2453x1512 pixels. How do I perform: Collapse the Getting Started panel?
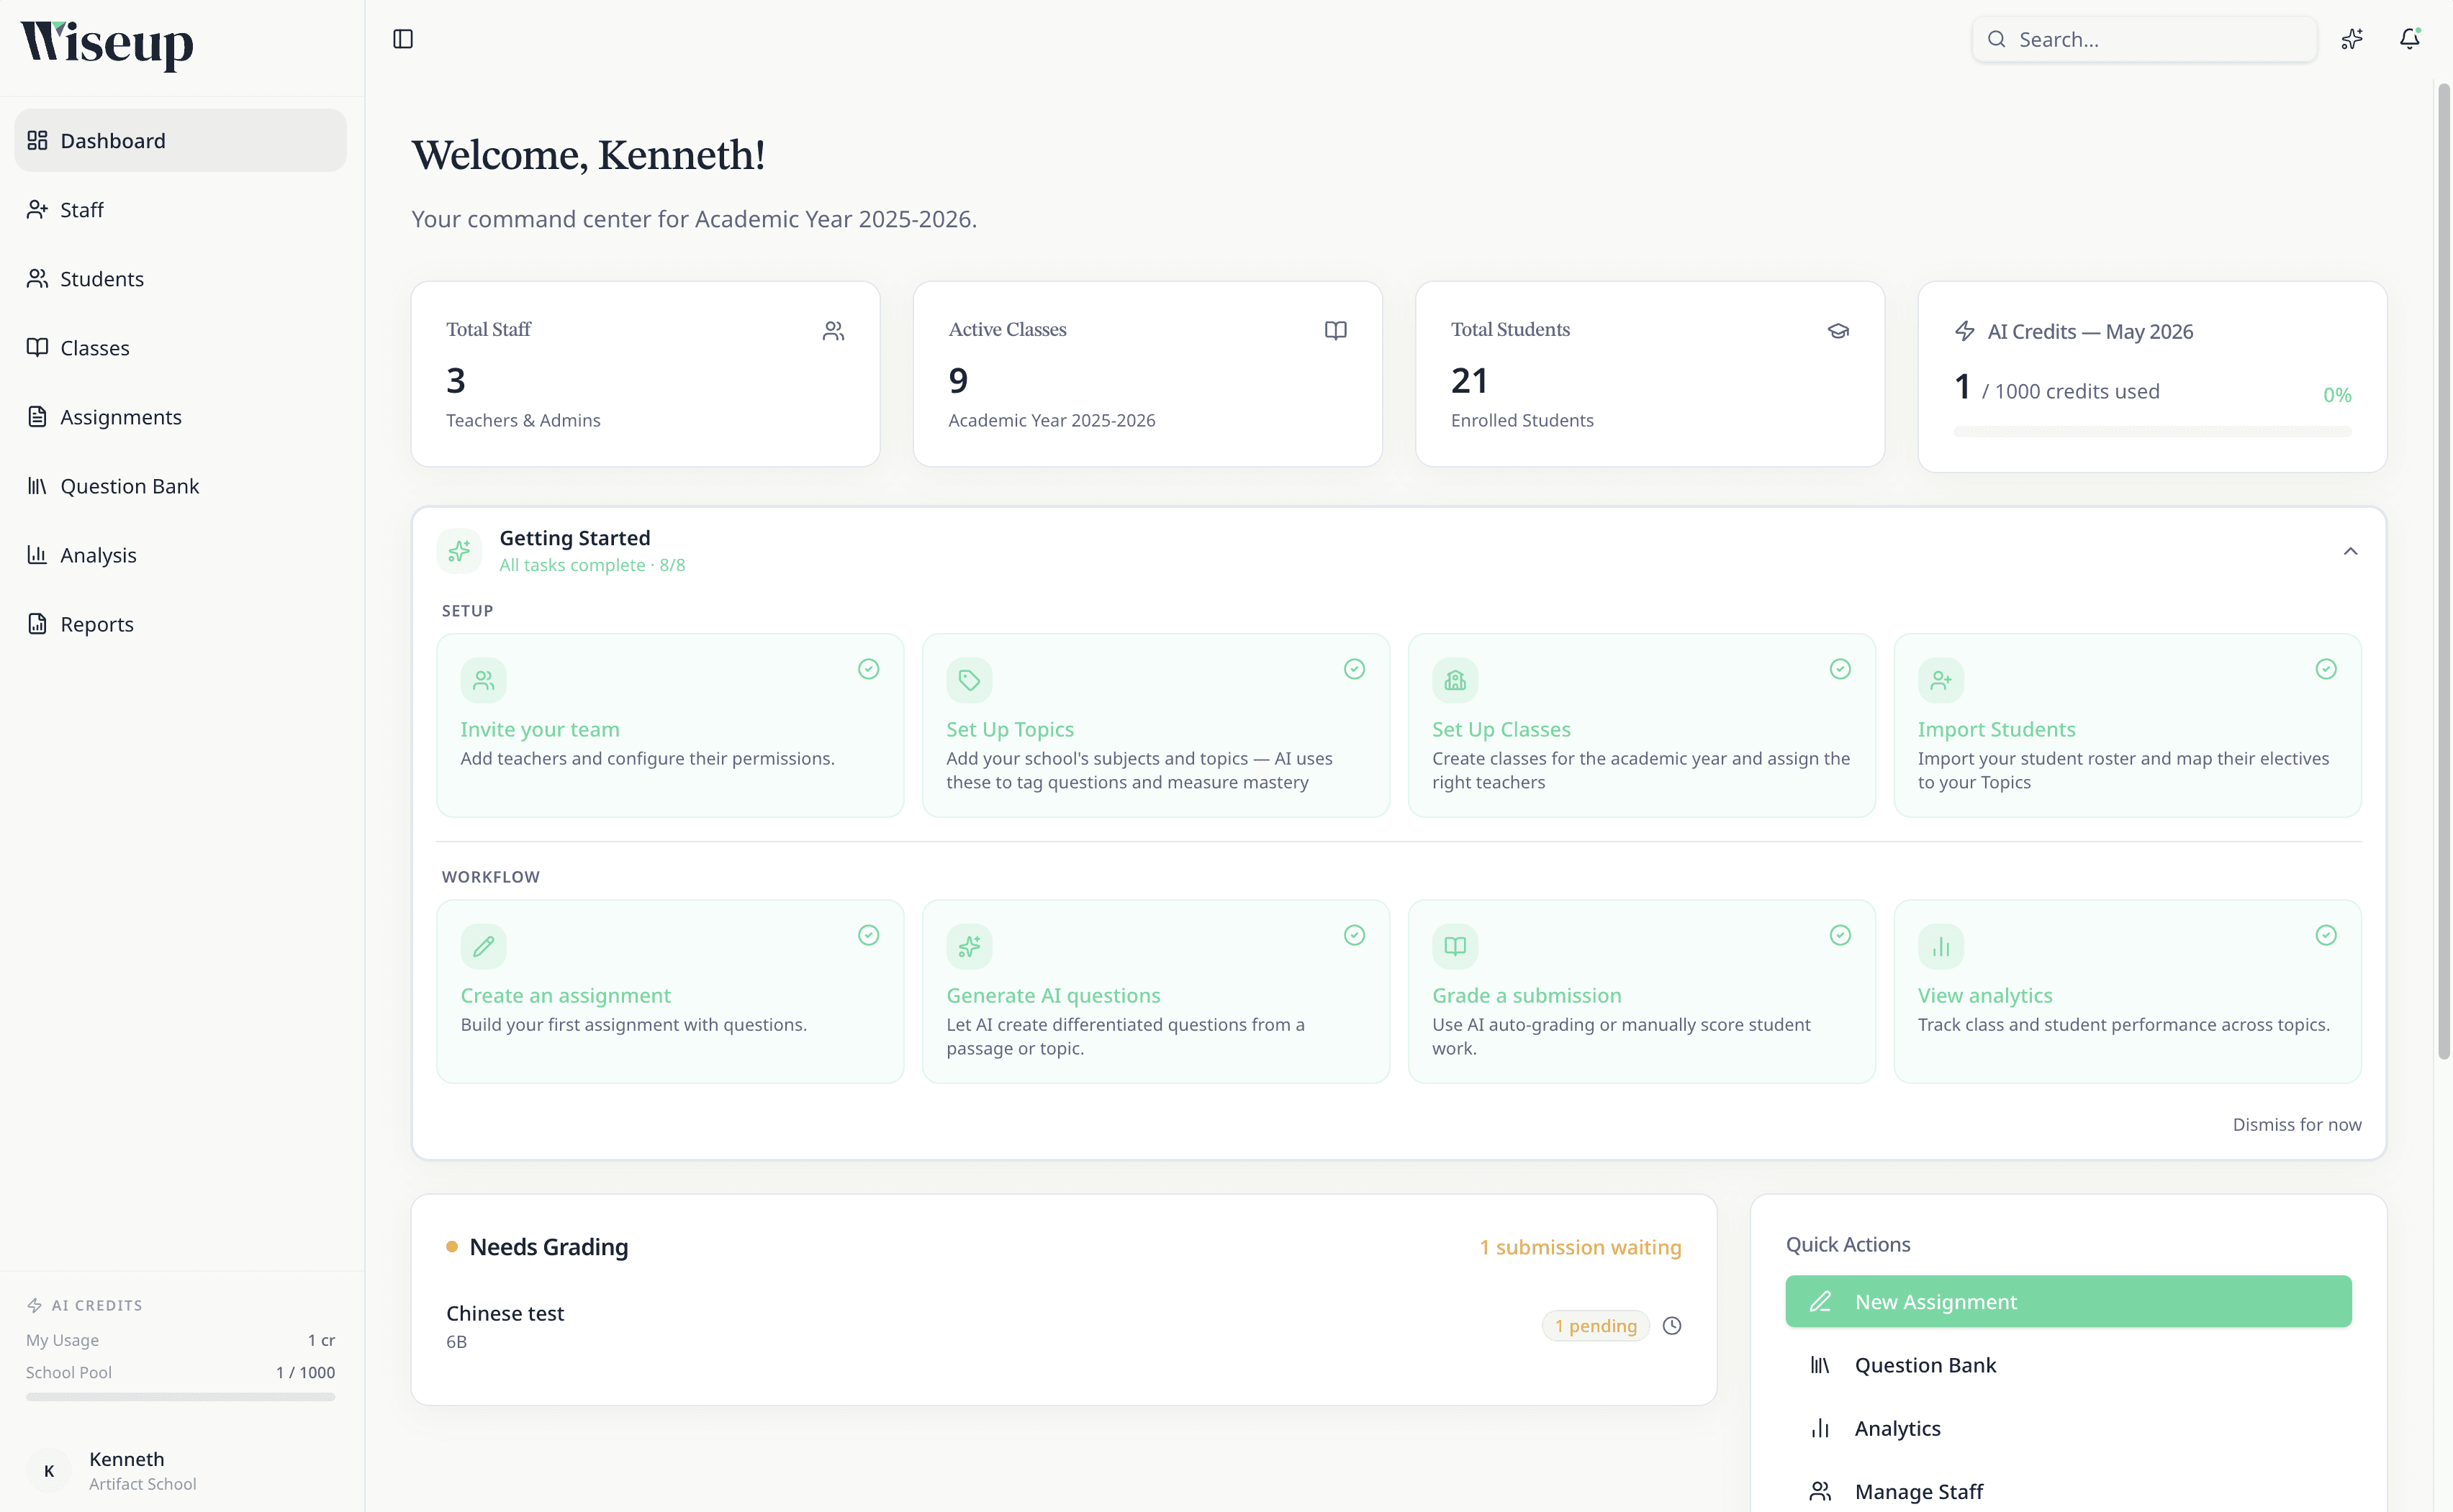coord(2350,551)
